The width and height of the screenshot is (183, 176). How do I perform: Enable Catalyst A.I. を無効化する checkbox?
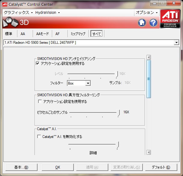(39, 136)
